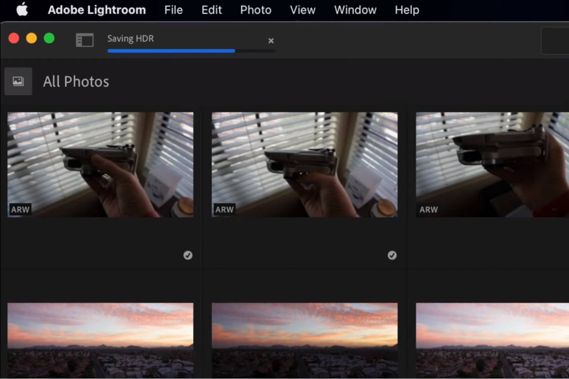Select the third drone ARW thumbnail
The width and height of the screenshot is (569, 379).
pos(492,164)
